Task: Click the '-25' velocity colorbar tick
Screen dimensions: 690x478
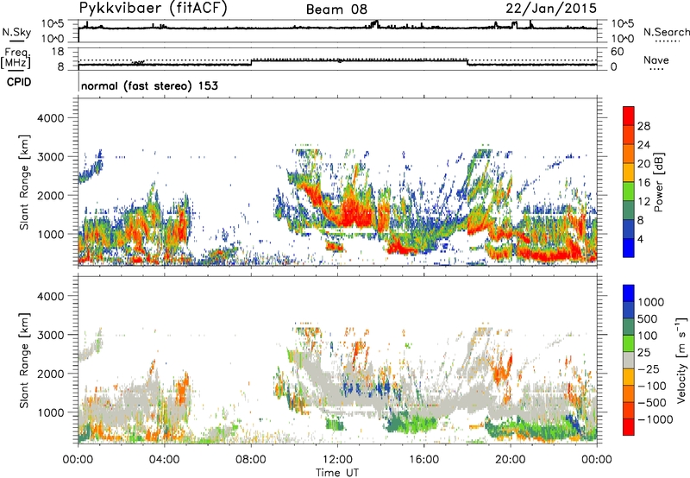Action: pos(649,368)
